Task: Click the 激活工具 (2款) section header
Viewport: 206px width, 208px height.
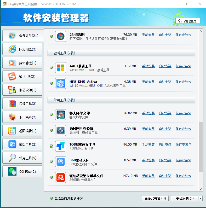Action: (x=121, y=53)
